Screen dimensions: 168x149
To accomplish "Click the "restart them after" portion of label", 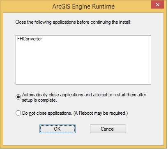I will click(129, 95).
